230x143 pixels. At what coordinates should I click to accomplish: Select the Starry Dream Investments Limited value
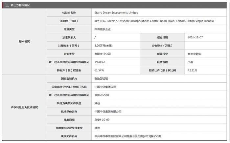pos(116,13)
